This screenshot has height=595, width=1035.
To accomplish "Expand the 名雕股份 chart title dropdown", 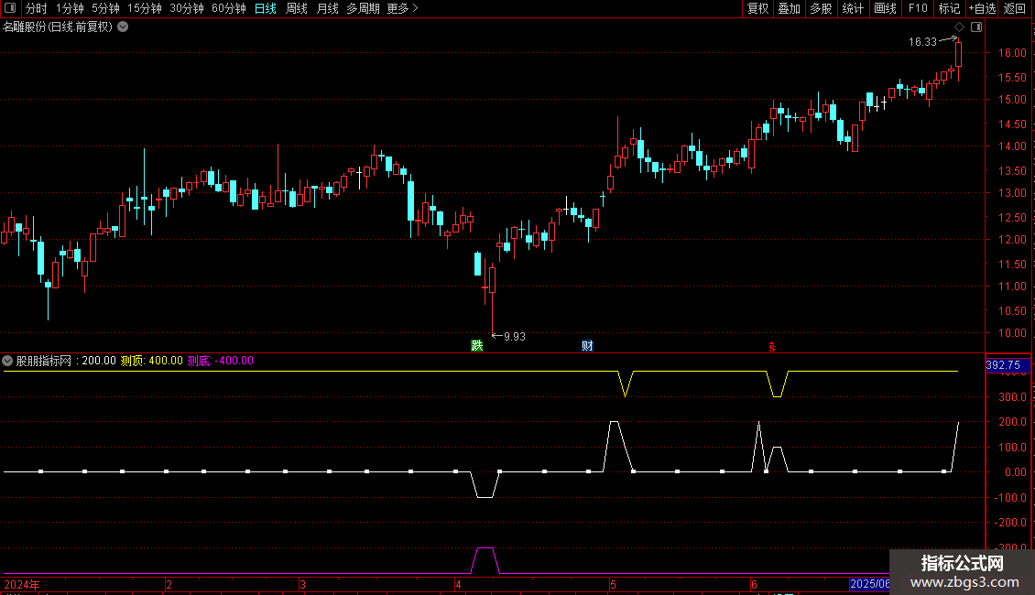I will (x=123, y=27).
